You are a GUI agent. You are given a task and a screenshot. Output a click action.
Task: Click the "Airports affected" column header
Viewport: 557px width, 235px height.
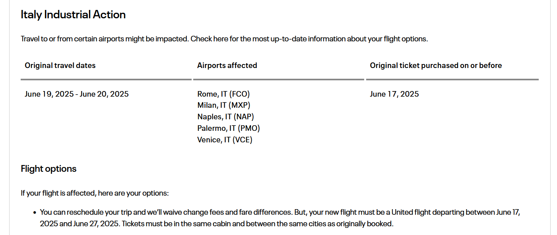tap(227, 66)
